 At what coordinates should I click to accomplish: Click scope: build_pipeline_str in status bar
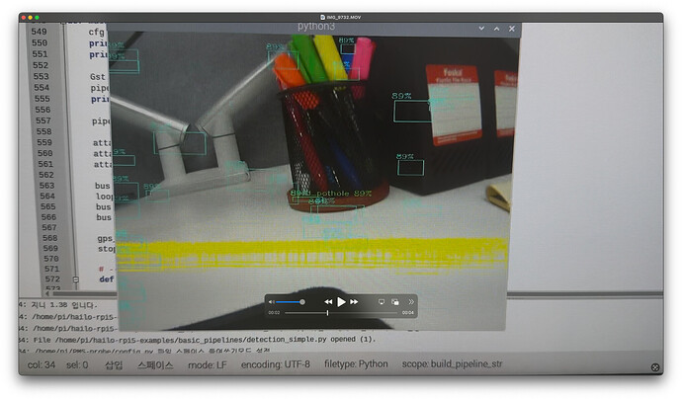[x=452, y=364]
